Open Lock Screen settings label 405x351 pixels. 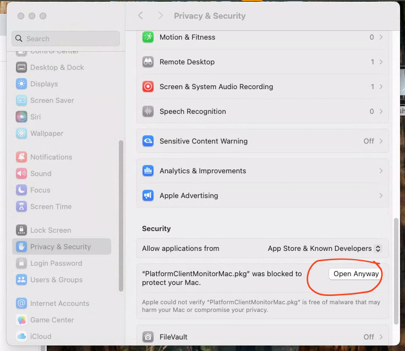(51, 230)
